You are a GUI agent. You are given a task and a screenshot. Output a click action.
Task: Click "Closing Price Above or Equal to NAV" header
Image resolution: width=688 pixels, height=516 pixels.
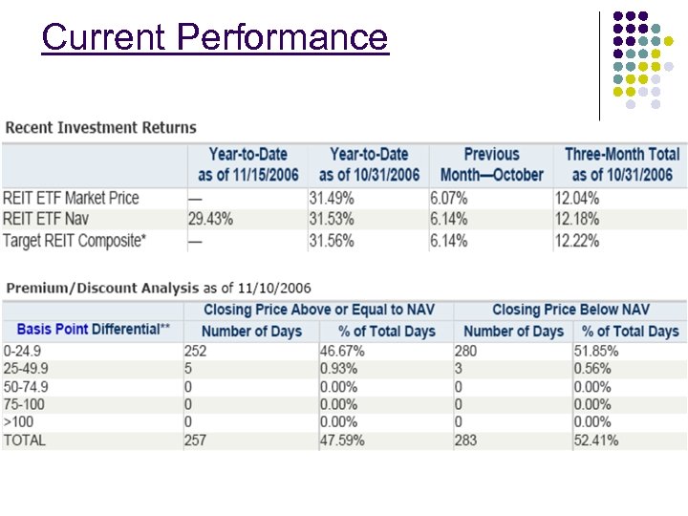tap(319, 310)
